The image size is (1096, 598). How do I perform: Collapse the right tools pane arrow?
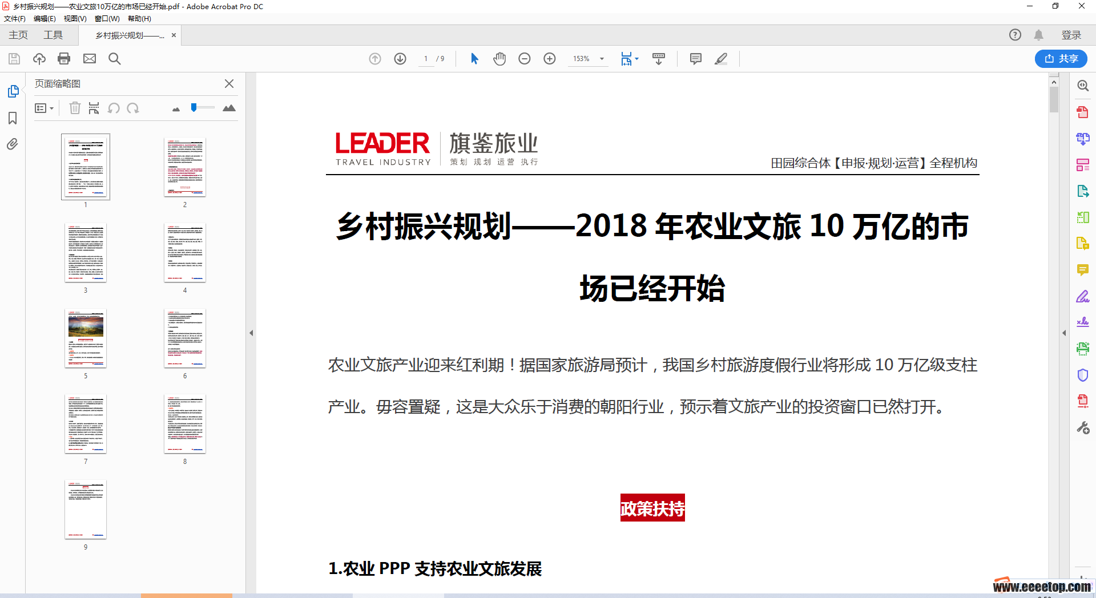click(x=1064, y=333)
